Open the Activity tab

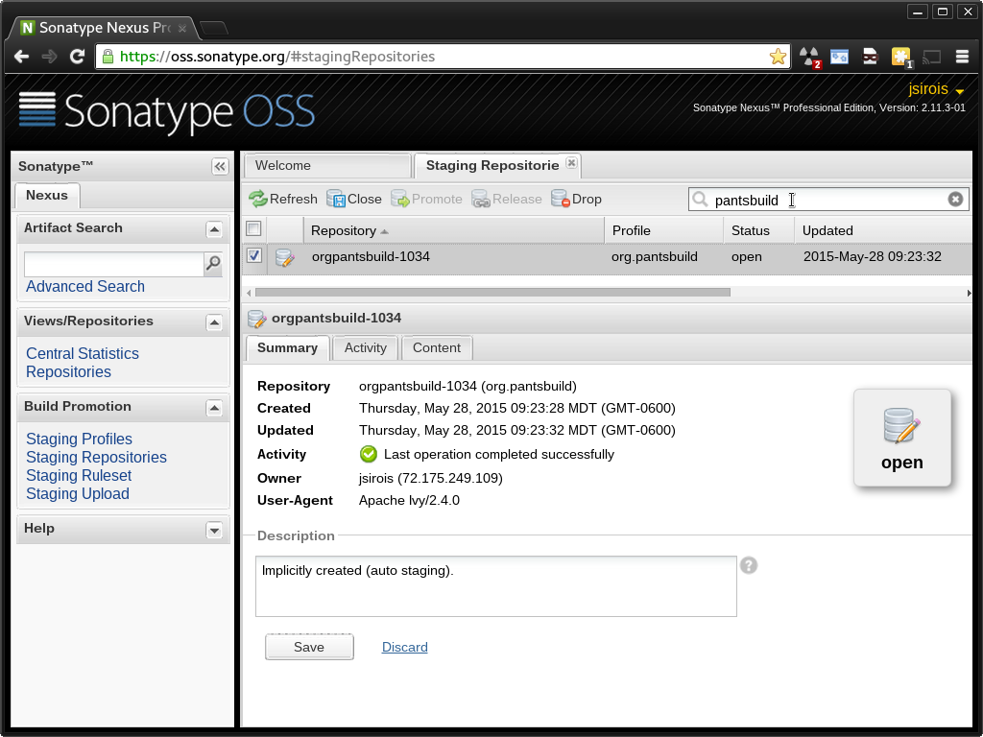(366, 347)
